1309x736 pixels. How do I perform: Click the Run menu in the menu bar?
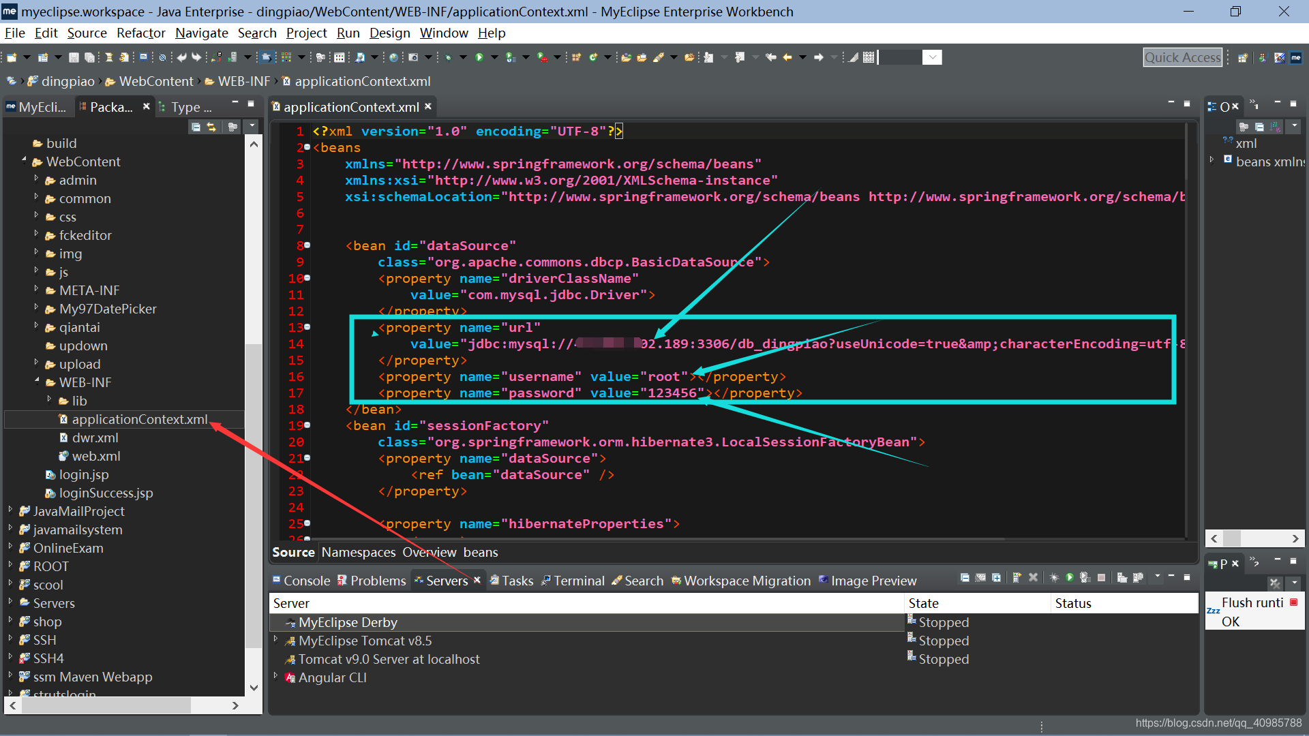pos(349,32)
